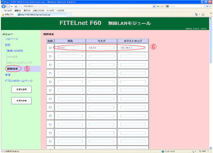The height and width of the screenshot is (153, 213).
Task: Open the recent pages dropdown beside Forward
Action: 12,6
